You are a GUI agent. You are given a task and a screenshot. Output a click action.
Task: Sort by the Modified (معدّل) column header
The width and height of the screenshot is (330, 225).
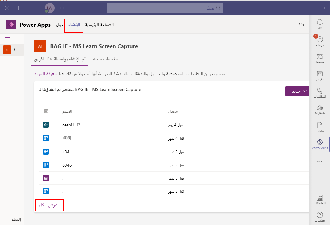pyautogui.click(x=173, y=111)
